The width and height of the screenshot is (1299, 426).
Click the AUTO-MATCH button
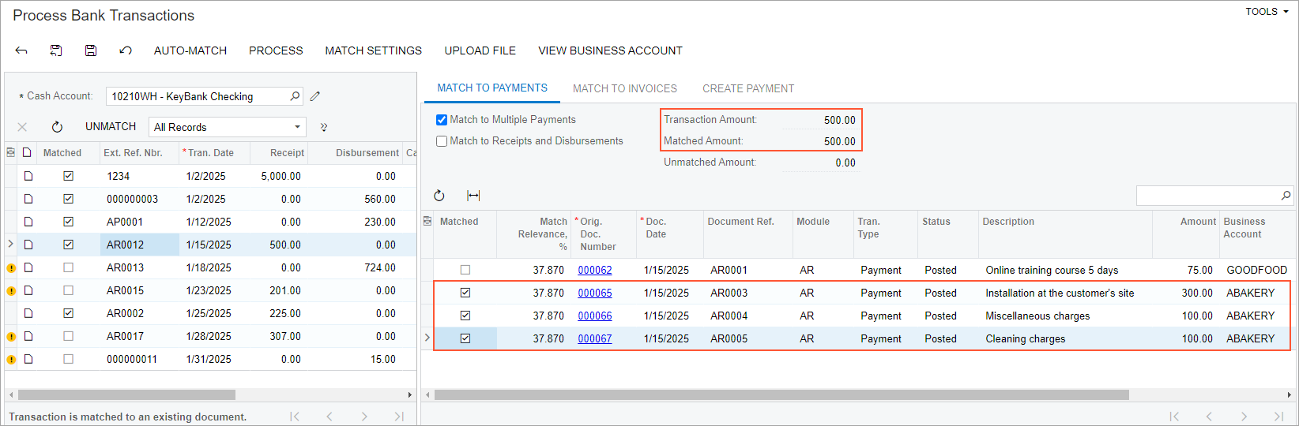190,50
